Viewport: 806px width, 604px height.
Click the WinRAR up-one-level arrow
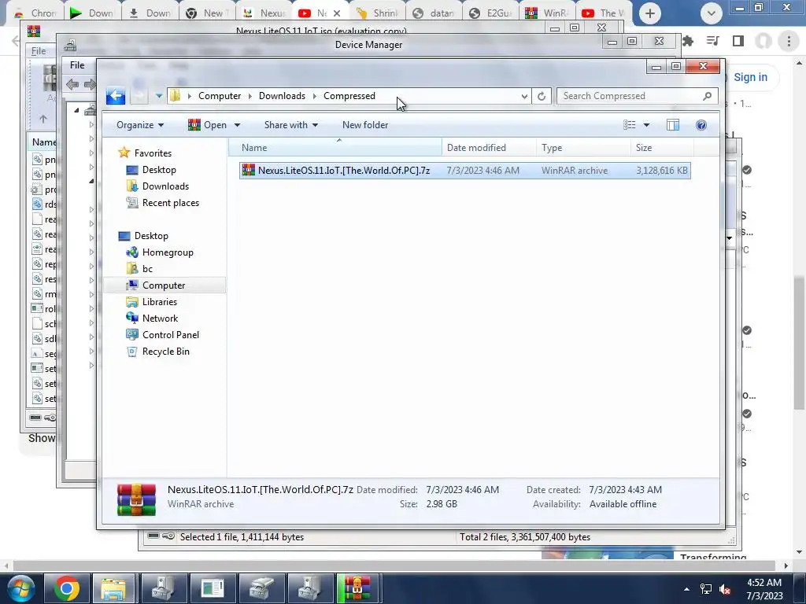point(43,120)
